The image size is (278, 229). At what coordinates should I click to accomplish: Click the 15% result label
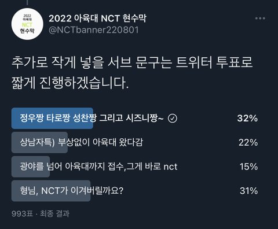coord(248,167)
